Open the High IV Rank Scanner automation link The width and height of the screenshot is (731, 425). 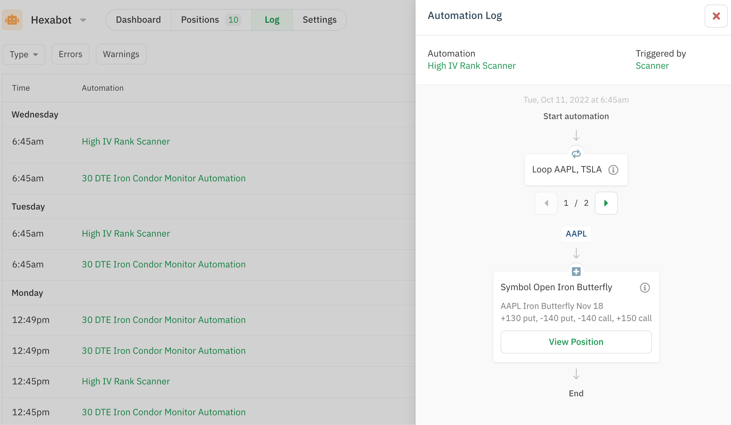click(x=472, y=66)
